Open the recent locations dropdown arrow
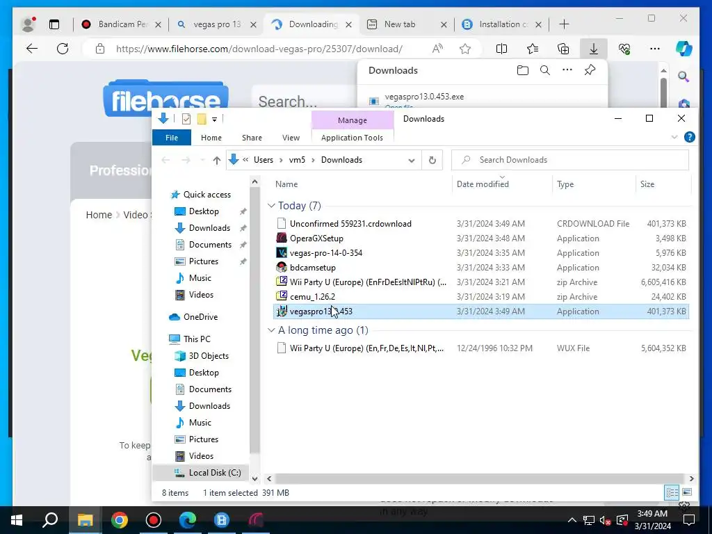The height and width of the screenshot is (534, 712). (x=202, y=160)
